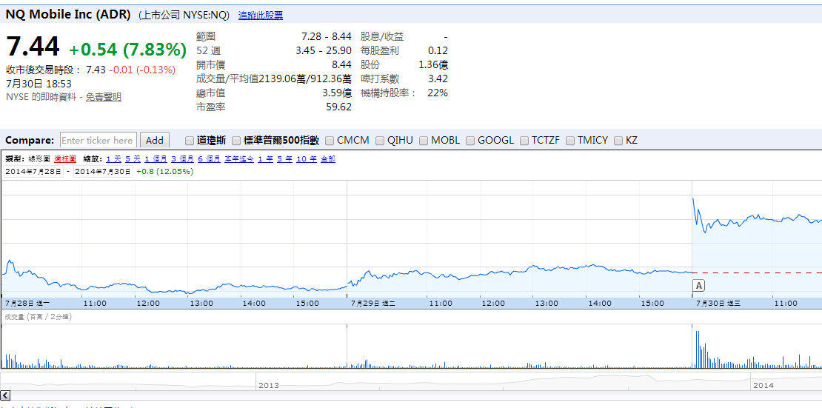This screenshot has height=408, width=822.
Task: Tick the 道瓊斯 comparison checkbox
Action: (190, 141)
